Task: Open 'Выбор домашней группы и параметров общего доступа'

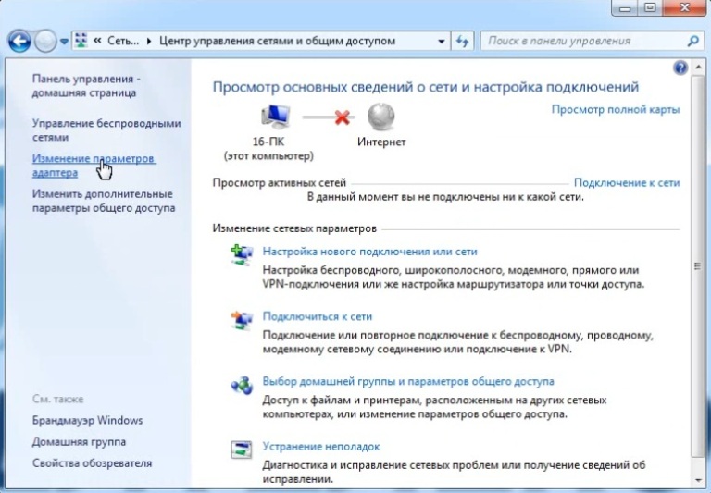Action: pyautogui.click(x=408, y=381)
